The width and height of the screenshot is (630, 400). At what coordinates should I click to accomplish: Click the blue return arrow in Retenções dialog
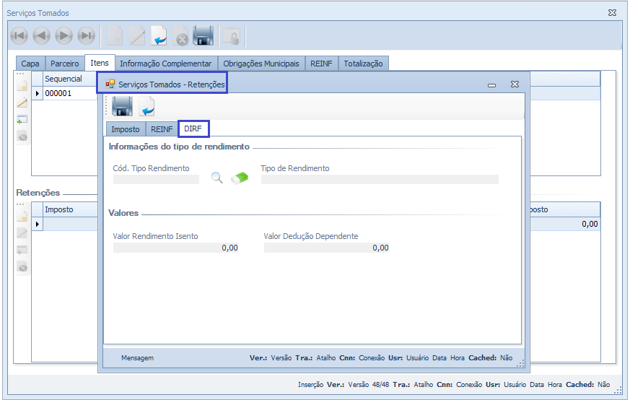(x=147, y=106)
